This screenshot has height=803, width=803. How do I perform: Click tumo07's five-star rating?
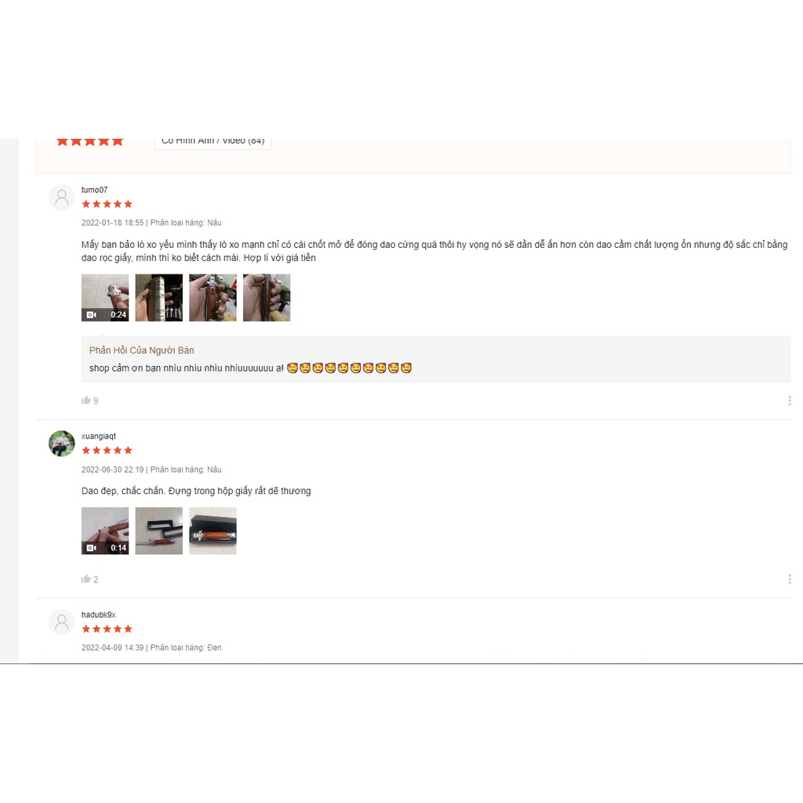coord(107,204)
